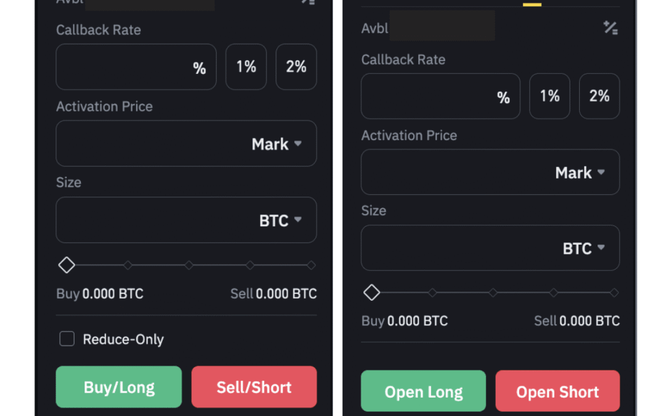Focus Callback Rate field in the Buy/Long panel
Image resolution: width=666 pixels, height=416 pixels.
coord(123,67)
